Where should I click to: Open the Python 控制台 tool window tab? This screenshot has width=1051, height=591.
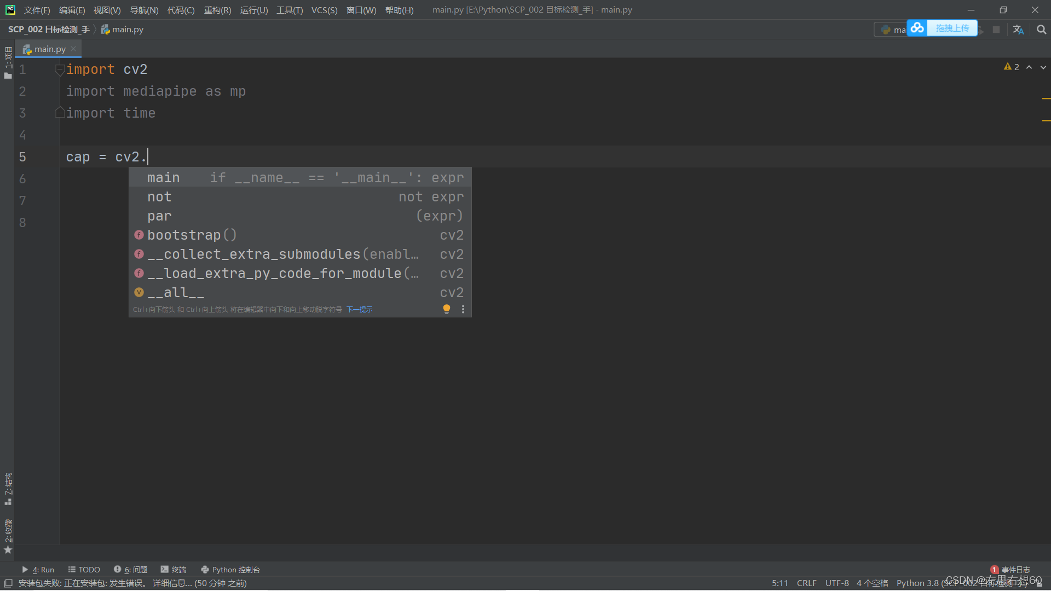pyautogui.click(x=230, y=570)
